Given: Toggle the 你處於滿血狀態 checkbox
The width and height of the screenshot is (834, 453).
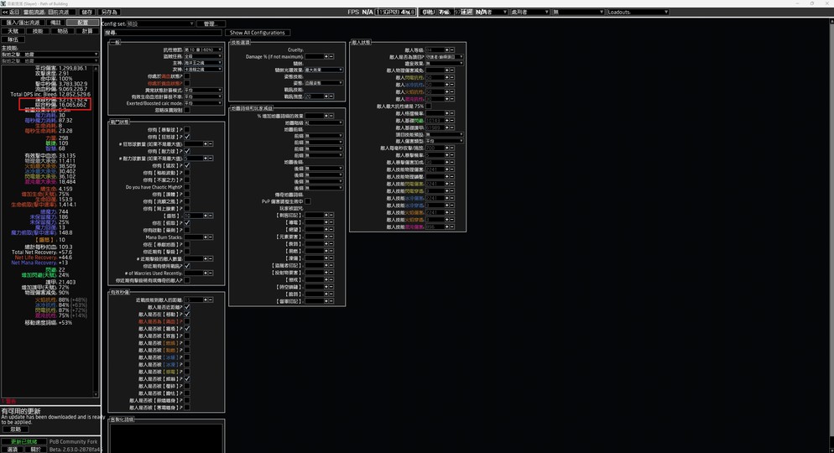Looking at the screenshot, I should (187, 76).
